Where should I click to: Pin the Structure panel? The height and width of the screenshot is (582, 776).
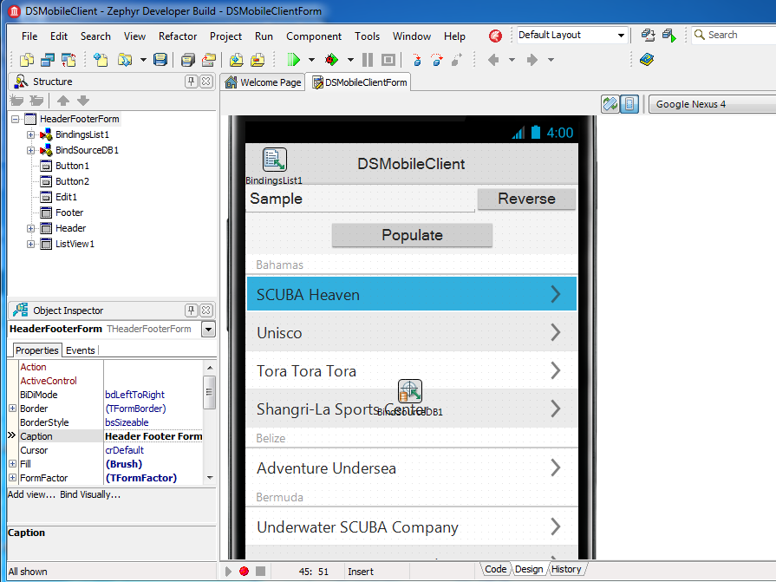tap(192, 82)
